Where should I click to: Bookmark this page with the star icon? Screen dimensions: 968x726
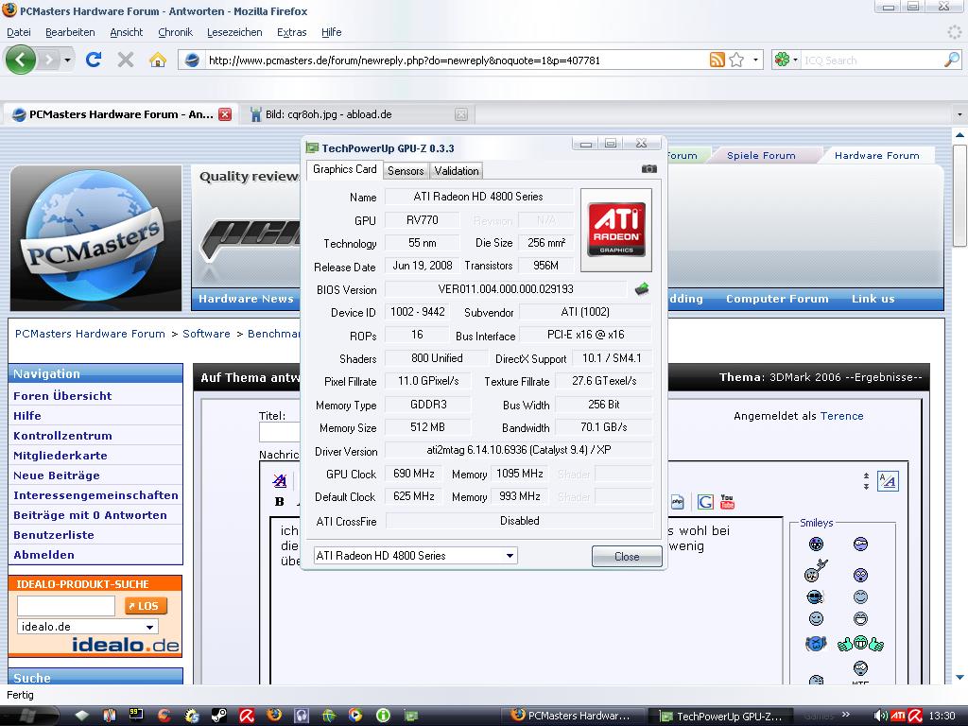(736, 60)
